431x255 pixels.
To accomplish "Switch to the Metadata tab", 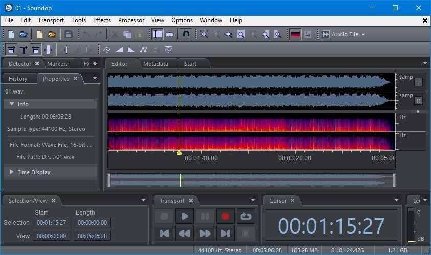I will [155, 64].
